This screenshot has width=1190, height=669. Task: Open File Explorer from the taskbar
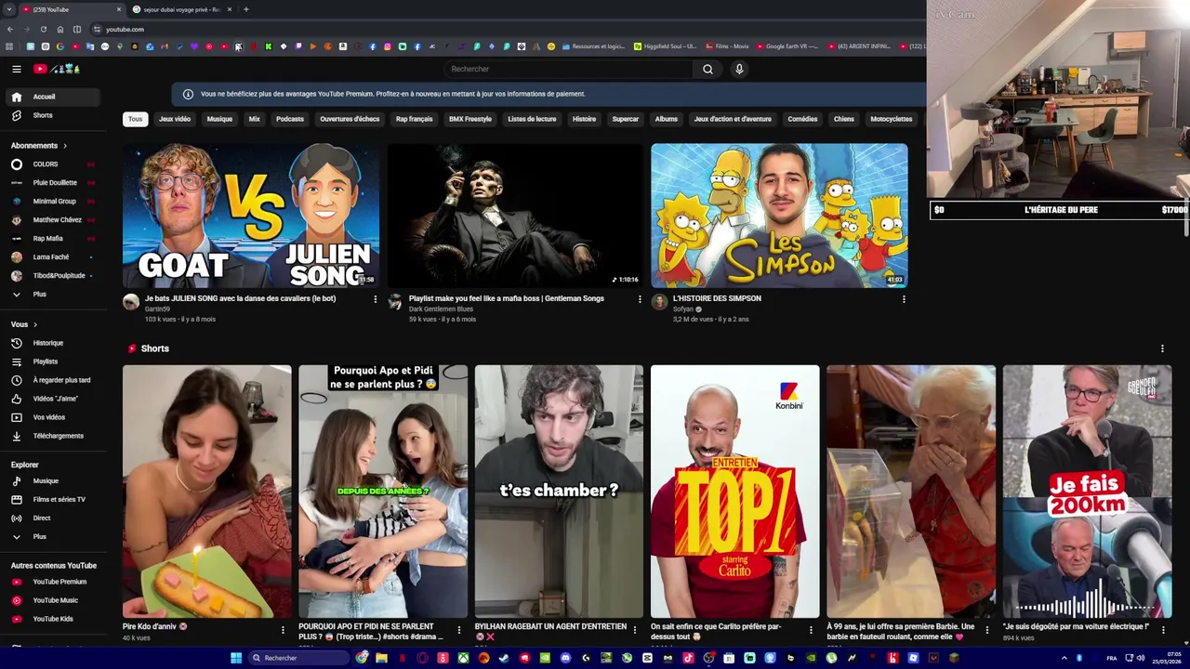381,658
